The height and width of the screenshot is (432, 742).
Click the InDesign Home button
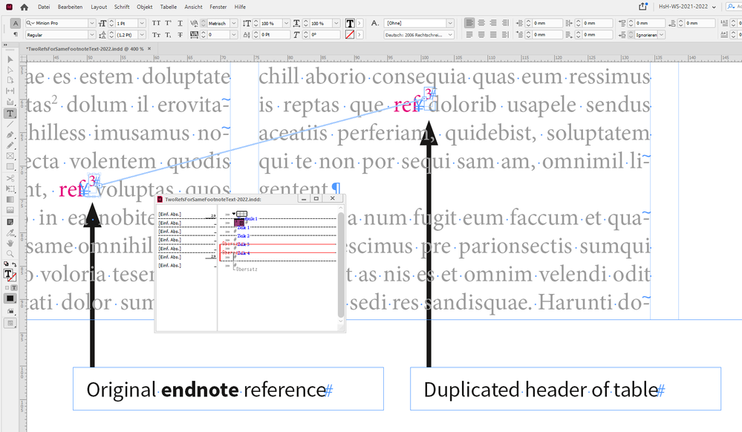coord(24,7)
